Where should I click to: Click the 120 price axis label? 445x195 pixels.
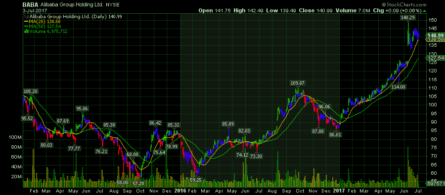coord(433,71)
